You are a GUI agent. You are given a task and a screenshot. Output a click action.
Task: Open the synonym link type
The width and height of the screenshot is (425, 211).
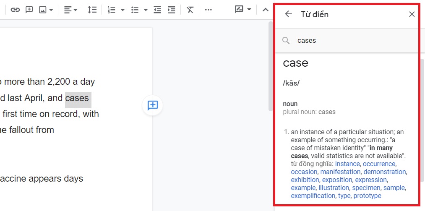point(344,195)
